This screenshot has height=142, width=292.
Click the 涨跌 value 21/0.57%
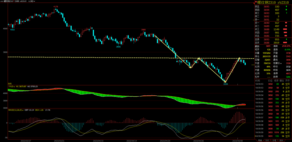pos(286,46)
